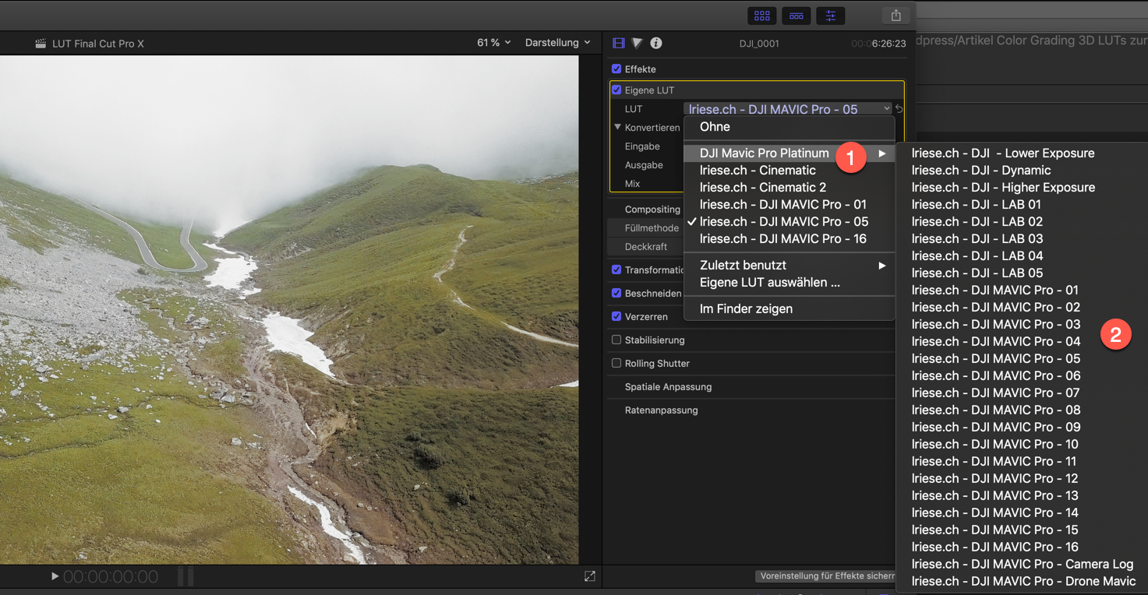Toggle the Verzerren checkbox
Screen dimensions: 1148x595
(616, 317)
